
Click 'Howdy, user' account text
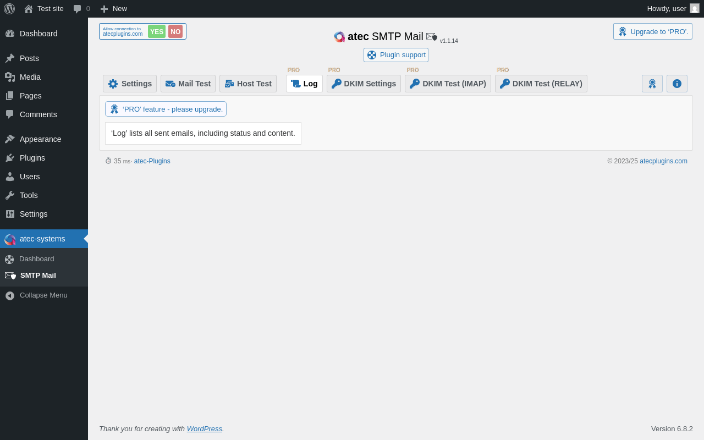click(x=667, y=8)
